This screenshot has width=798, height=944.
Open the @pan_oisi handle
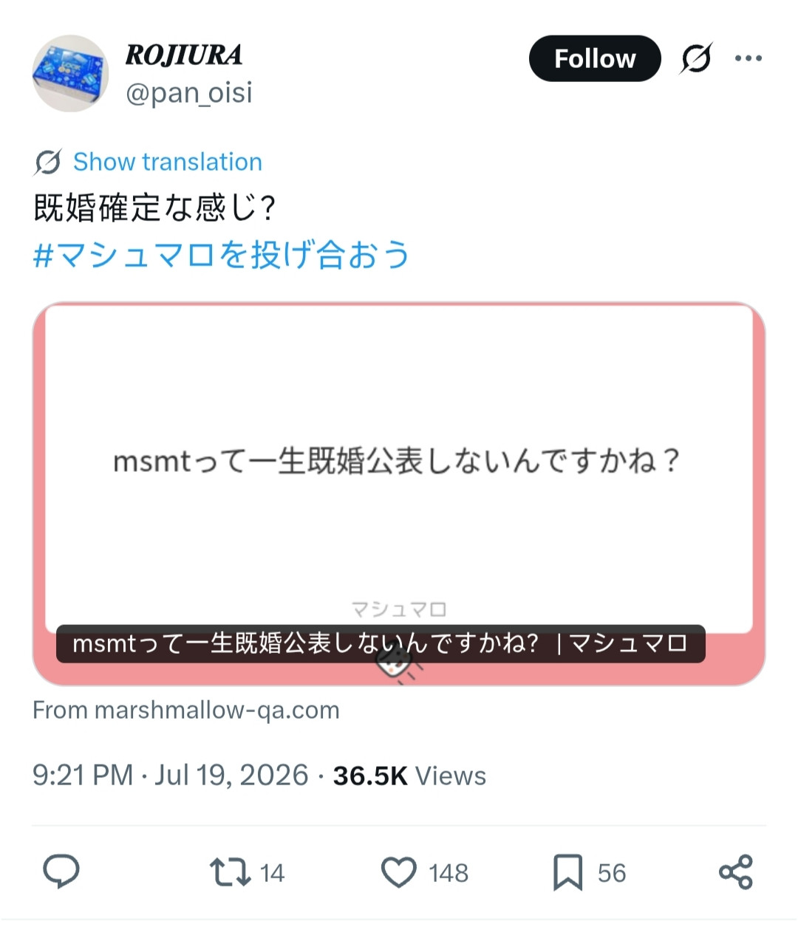coord(189,93)
